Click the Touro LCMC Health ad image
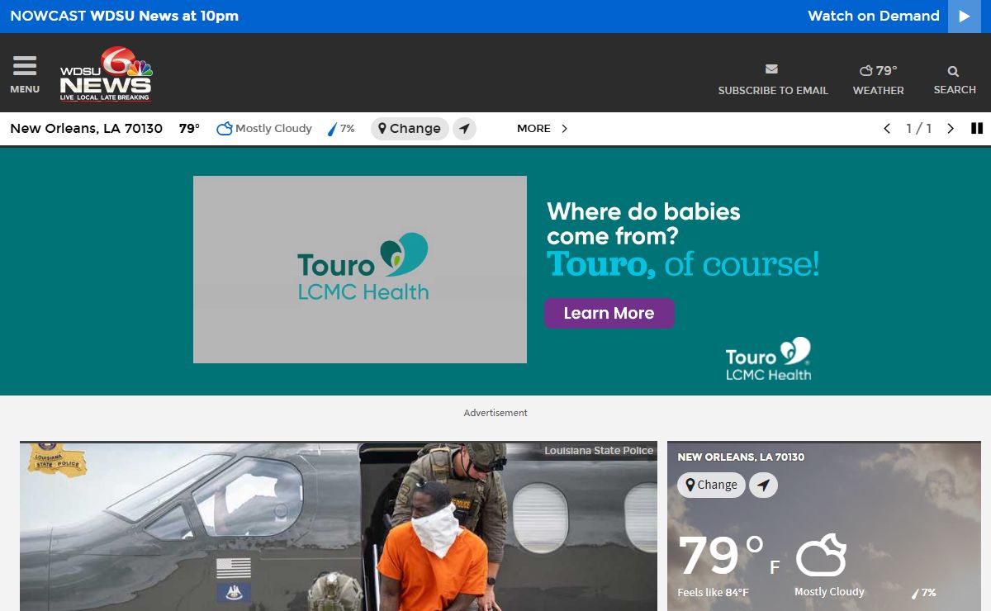The width and height of the screenshot is (991, 611). pyautogui.click(x=360, y=269)
